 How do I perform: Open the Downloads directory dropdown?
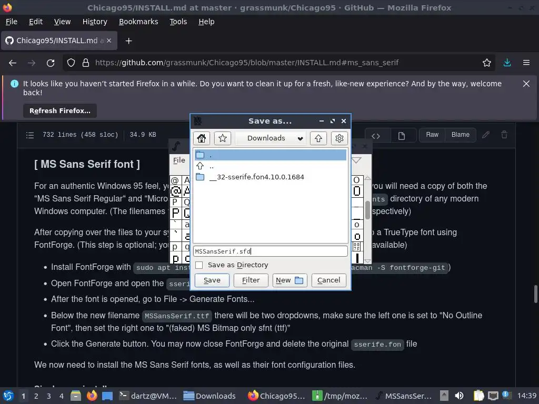(271, 138)
